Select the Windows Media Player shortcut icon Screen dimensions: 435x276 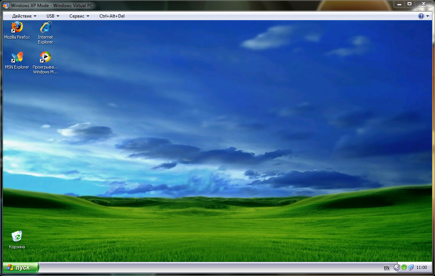[45, 63]
